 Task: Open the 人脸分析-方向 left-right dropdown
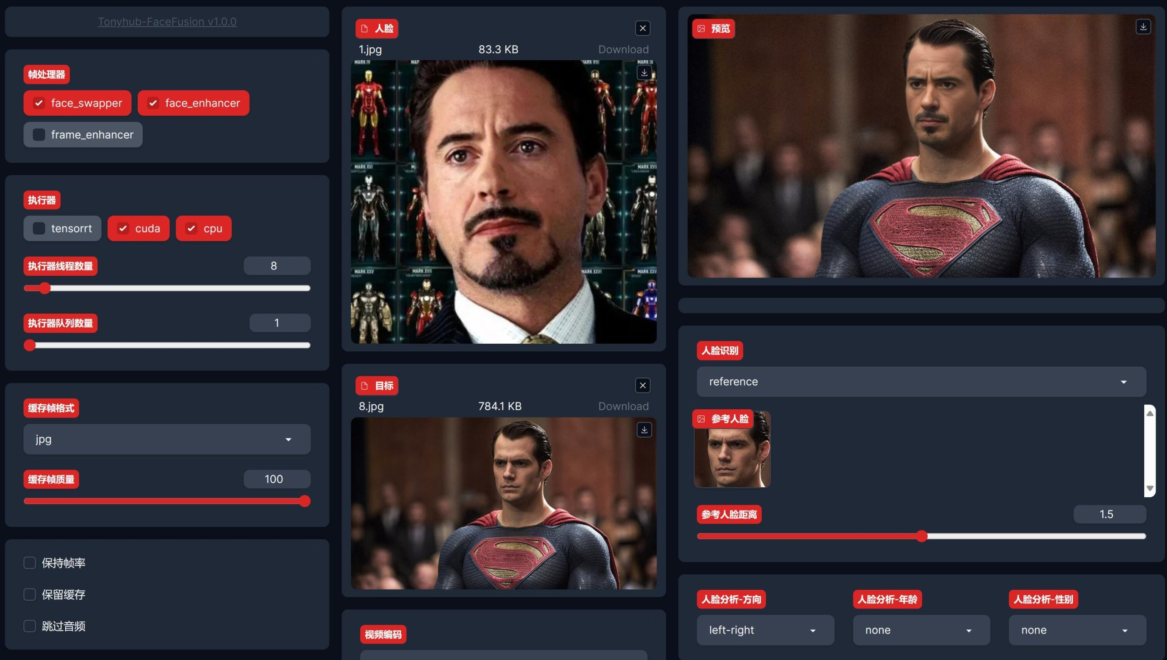(765, 630)
